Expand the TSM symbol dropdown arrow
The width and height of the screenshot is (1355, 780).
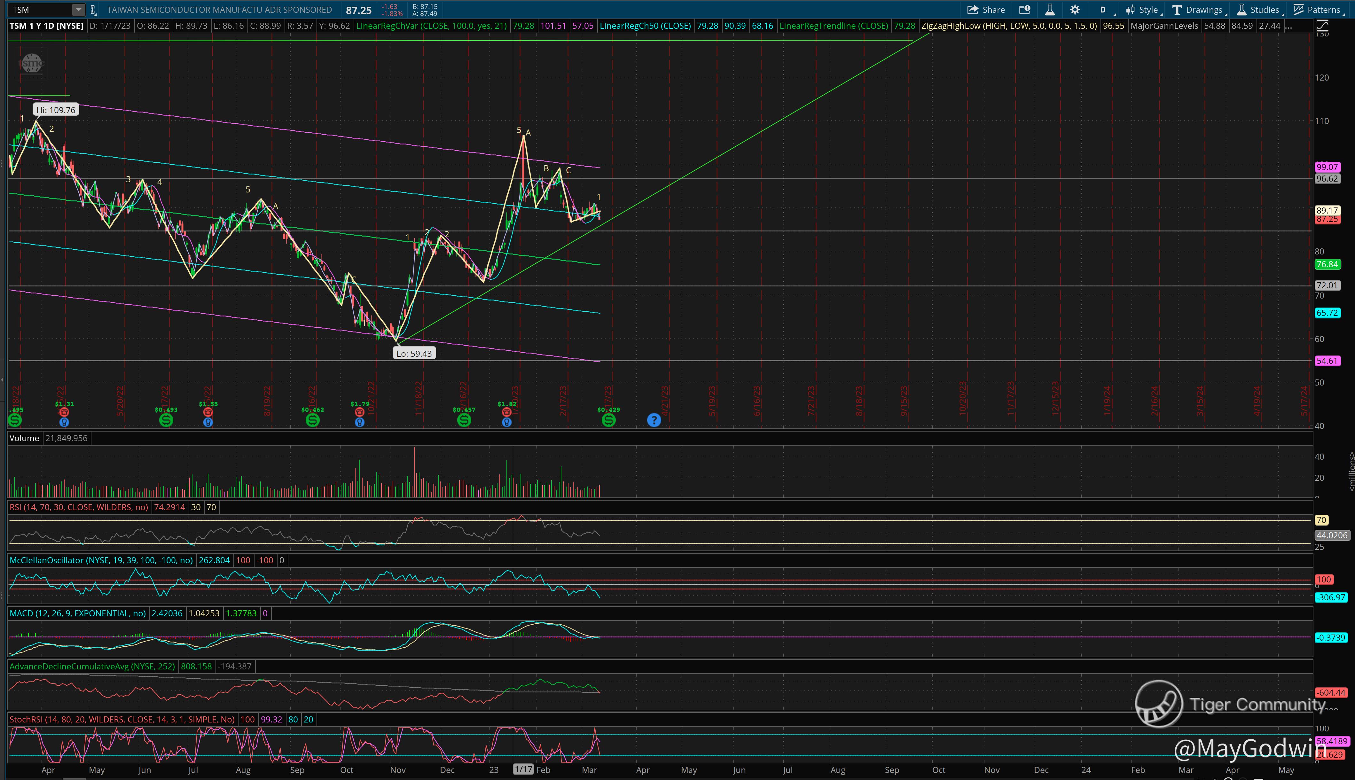click(79, 10)
